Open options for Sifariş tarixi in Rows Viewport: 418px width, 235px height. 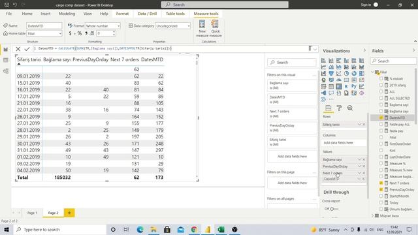[x=359, y=125]
